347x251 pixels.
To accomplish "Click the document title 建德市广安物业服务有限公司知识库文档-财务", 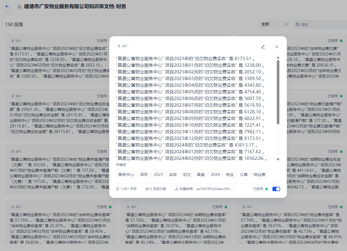I will point(75,6).
